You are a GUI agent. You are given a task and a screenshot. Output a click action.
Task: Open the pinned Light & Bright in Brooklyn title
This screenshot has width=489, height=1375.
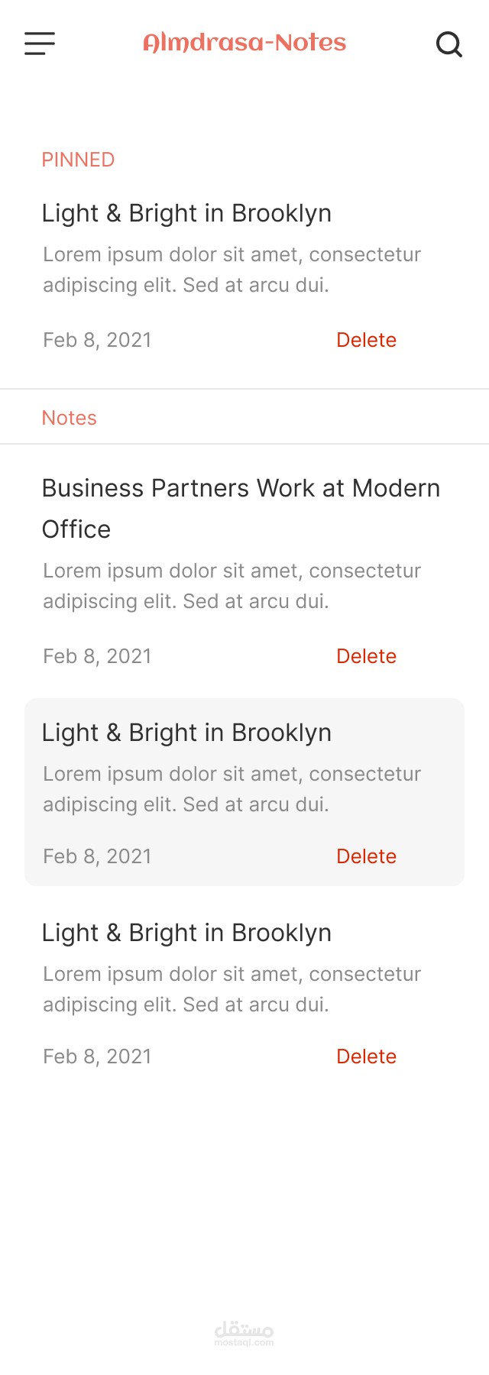click(186, 213)
